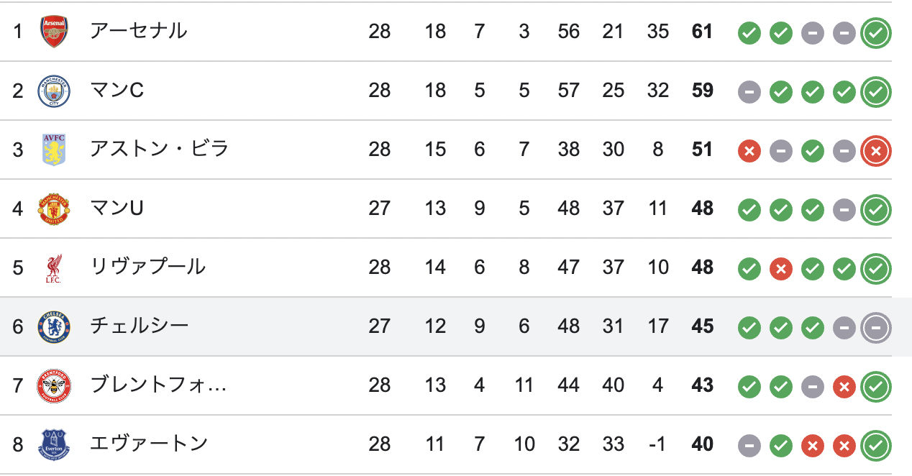Image resolution: width=912 pixels, height=476 pixels.
Task: Click Man City's first grey draw icon
Action: point(749,92)
